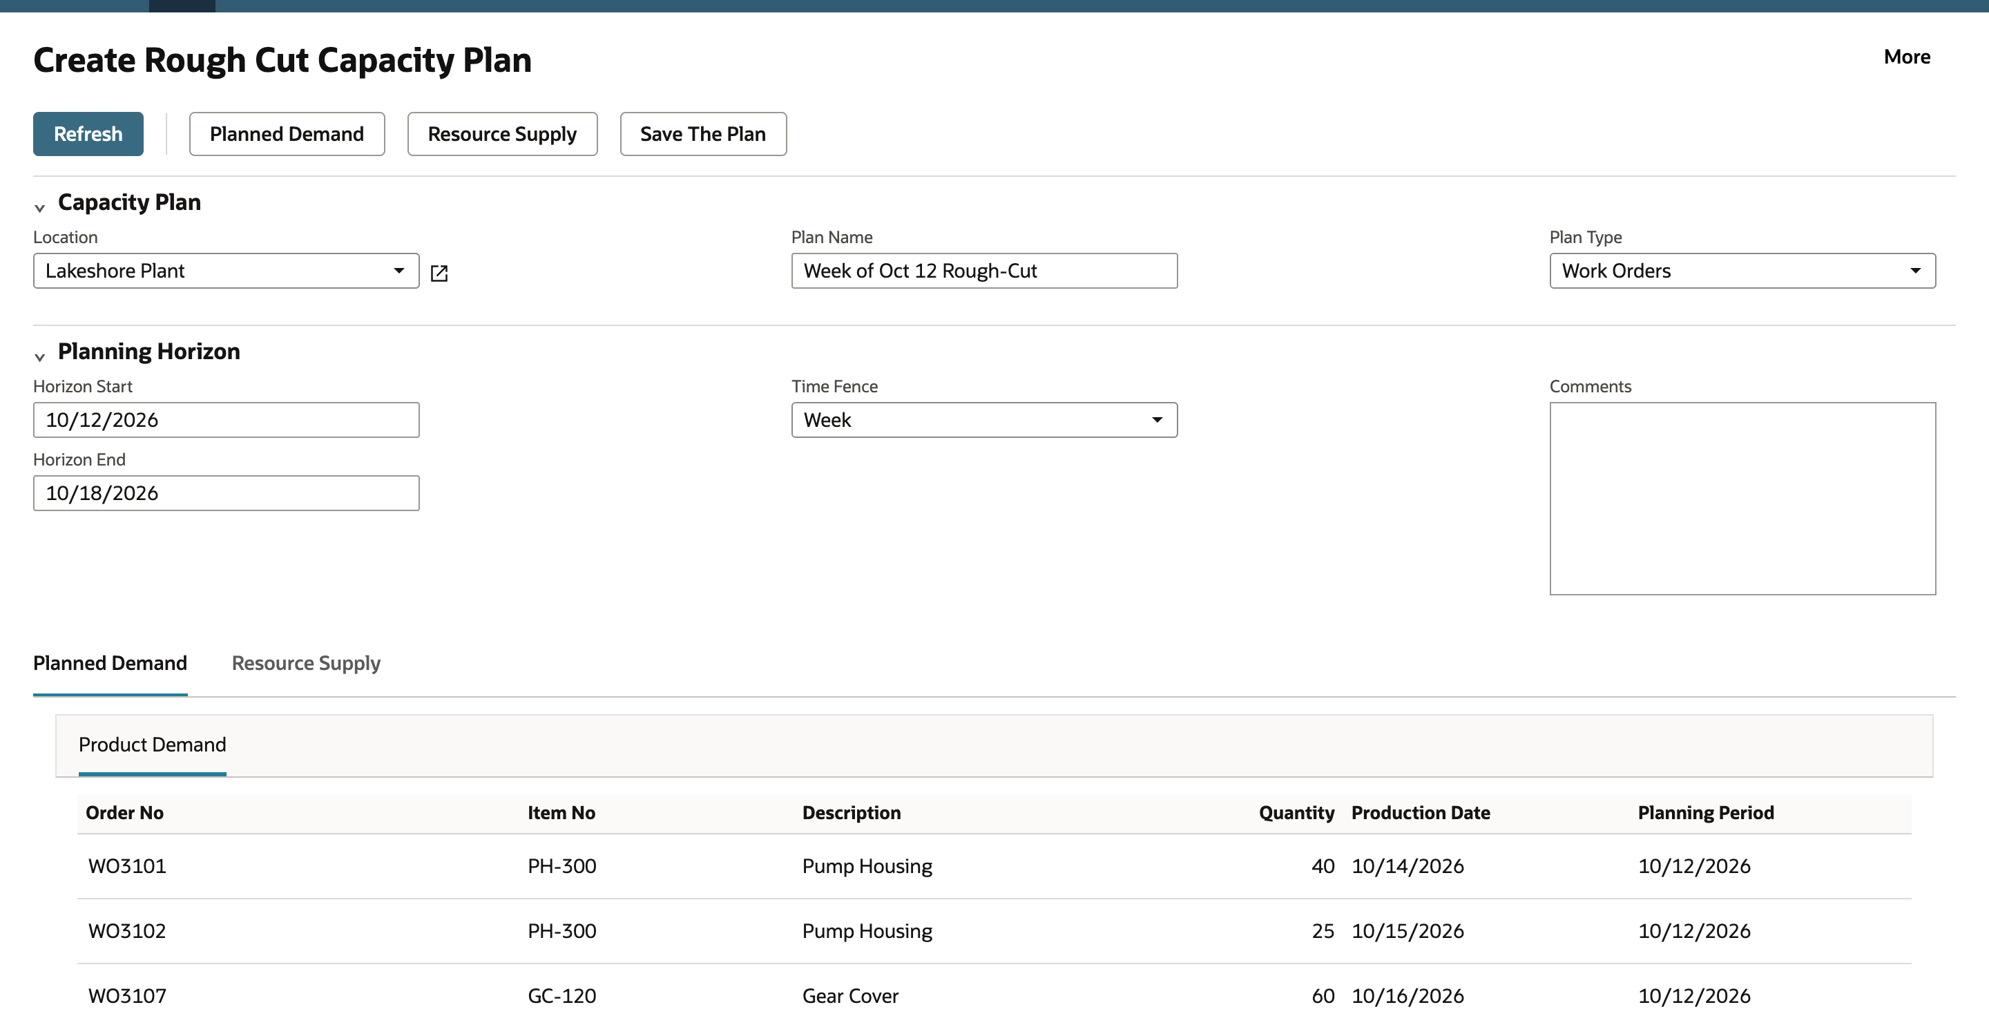The image size is (1989, 1025).
Task: Open the Location record link icon
Action: point(439,273)
